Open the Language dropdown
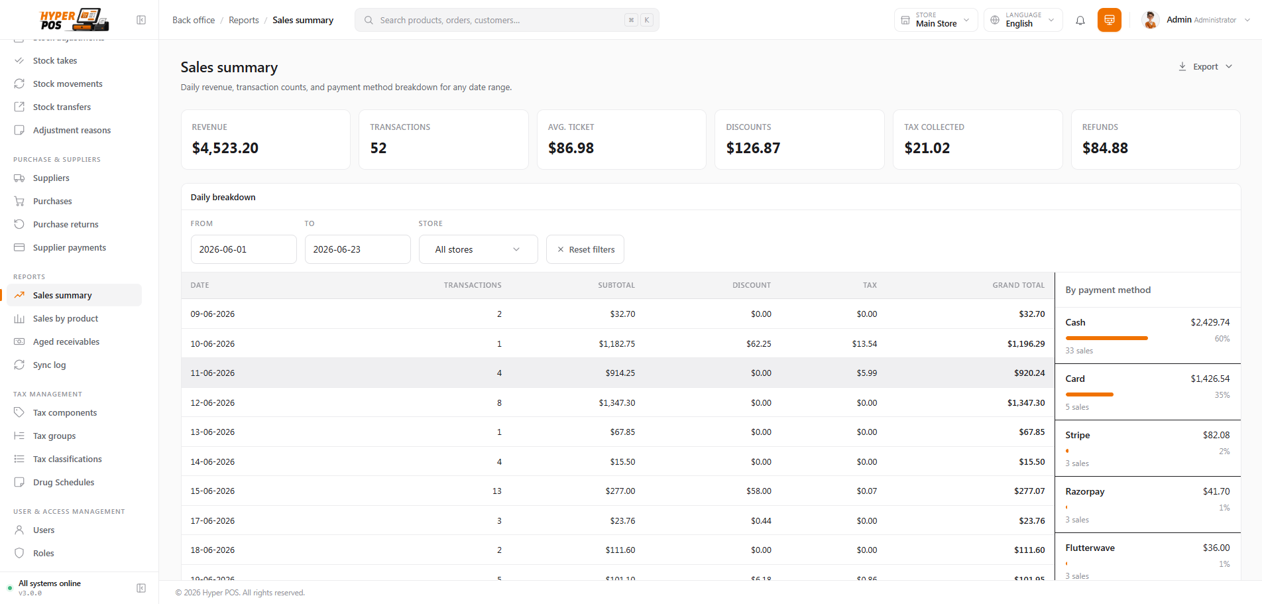 (x=1023, y=20)
